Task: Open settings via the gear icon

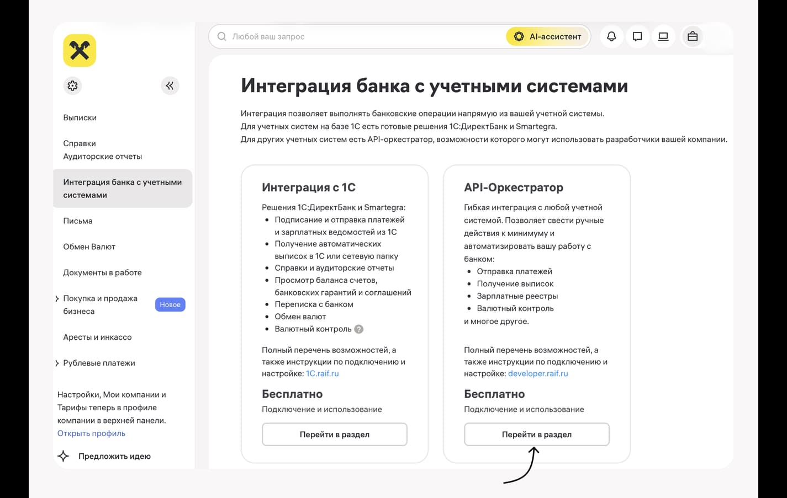Action: (72, 85)
